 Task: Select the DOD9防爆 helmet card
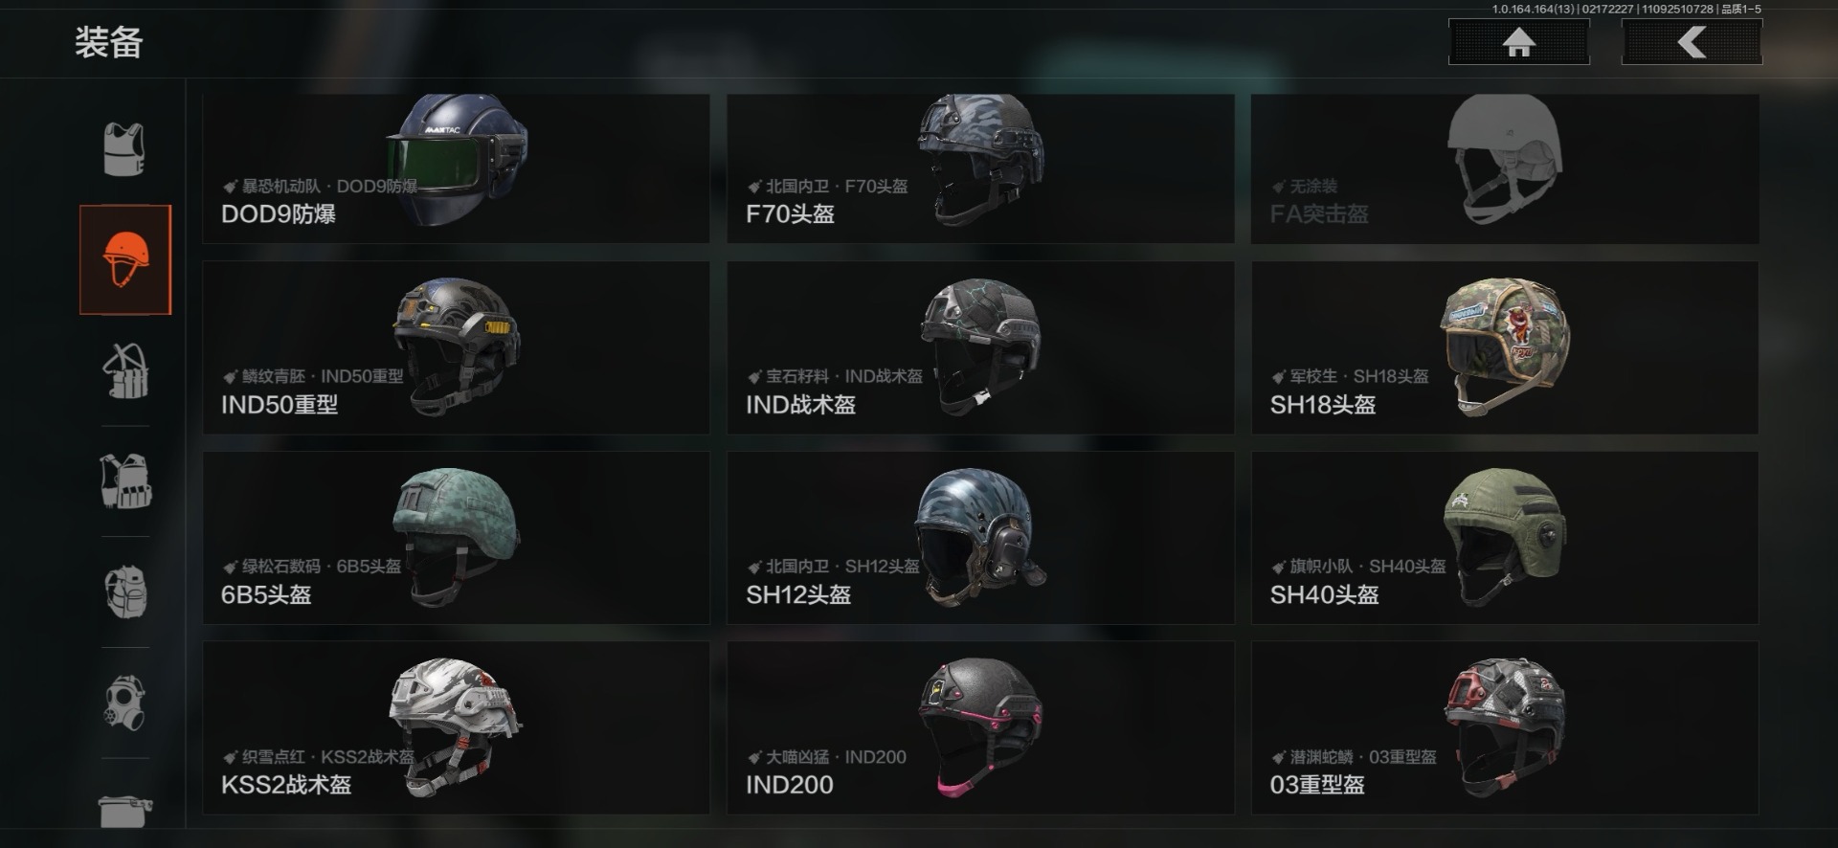point(456,168)
